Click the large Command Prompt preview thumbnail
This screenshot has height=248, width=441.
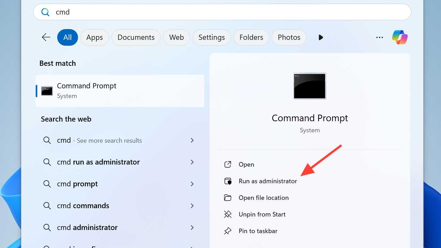coord(310,86)
